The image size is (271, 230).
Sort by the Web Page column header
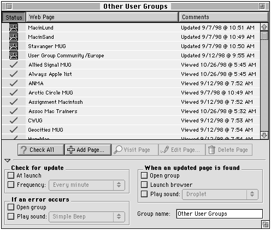[102, 17]
